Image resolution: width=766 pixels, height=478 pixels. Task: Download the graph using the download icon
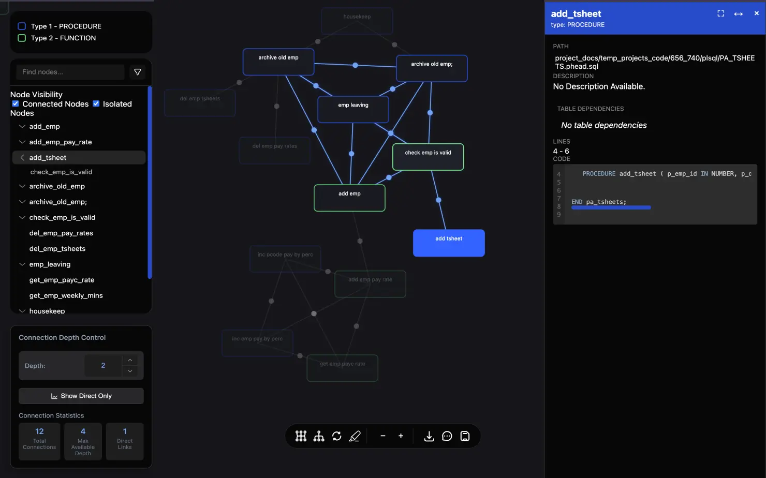429,436
